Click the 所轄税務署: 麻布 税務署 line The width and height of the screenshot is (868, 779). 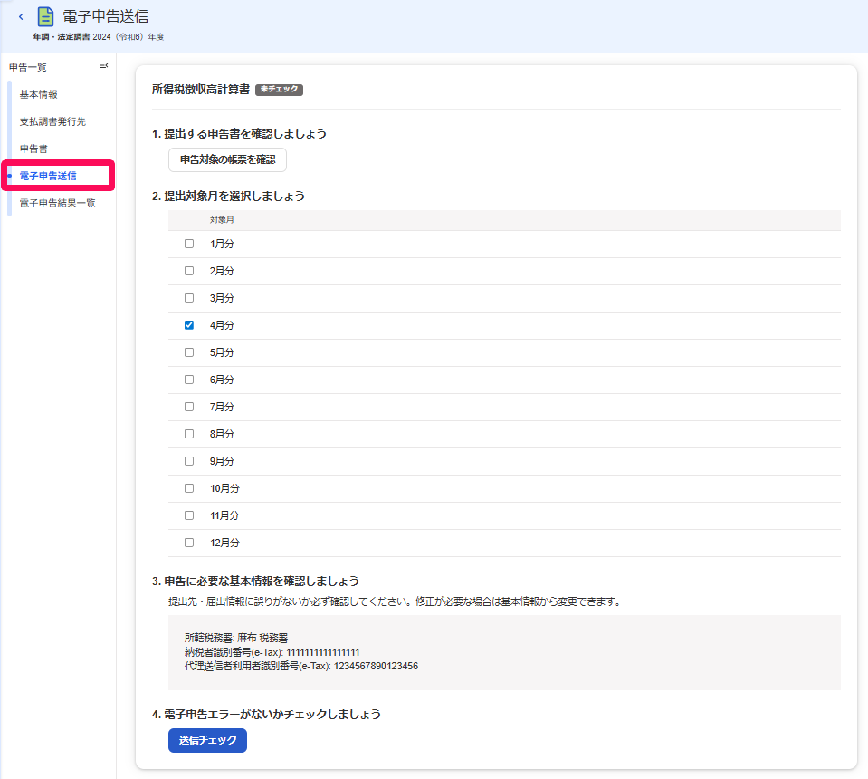coord(236,639)
